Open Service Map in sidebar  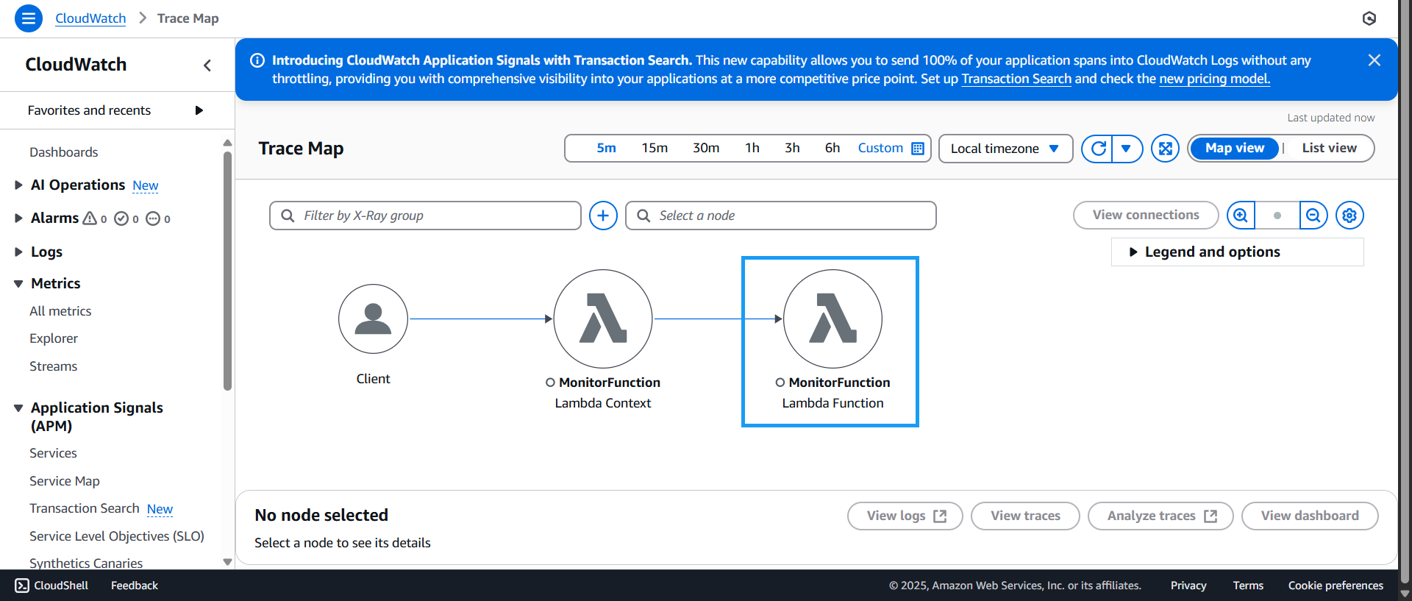65,481
